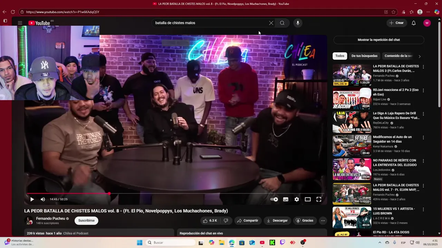Select the De tus búsquedas chip
The height and width of the screenshot is (248, 442).
pyautogui.click(x=364, y=56)
